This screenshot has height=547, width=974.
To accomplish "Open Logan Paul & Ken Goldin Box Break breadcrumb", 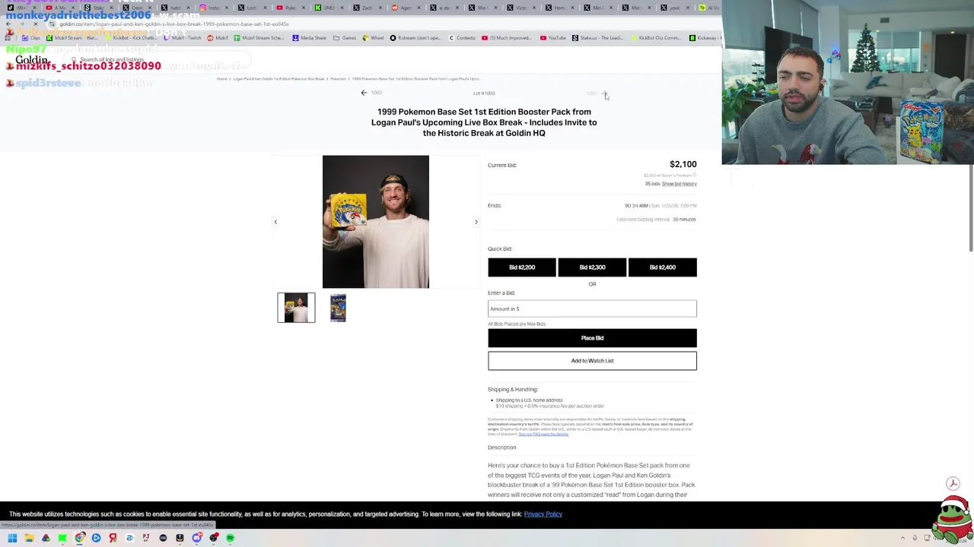I will pos(279,79).
